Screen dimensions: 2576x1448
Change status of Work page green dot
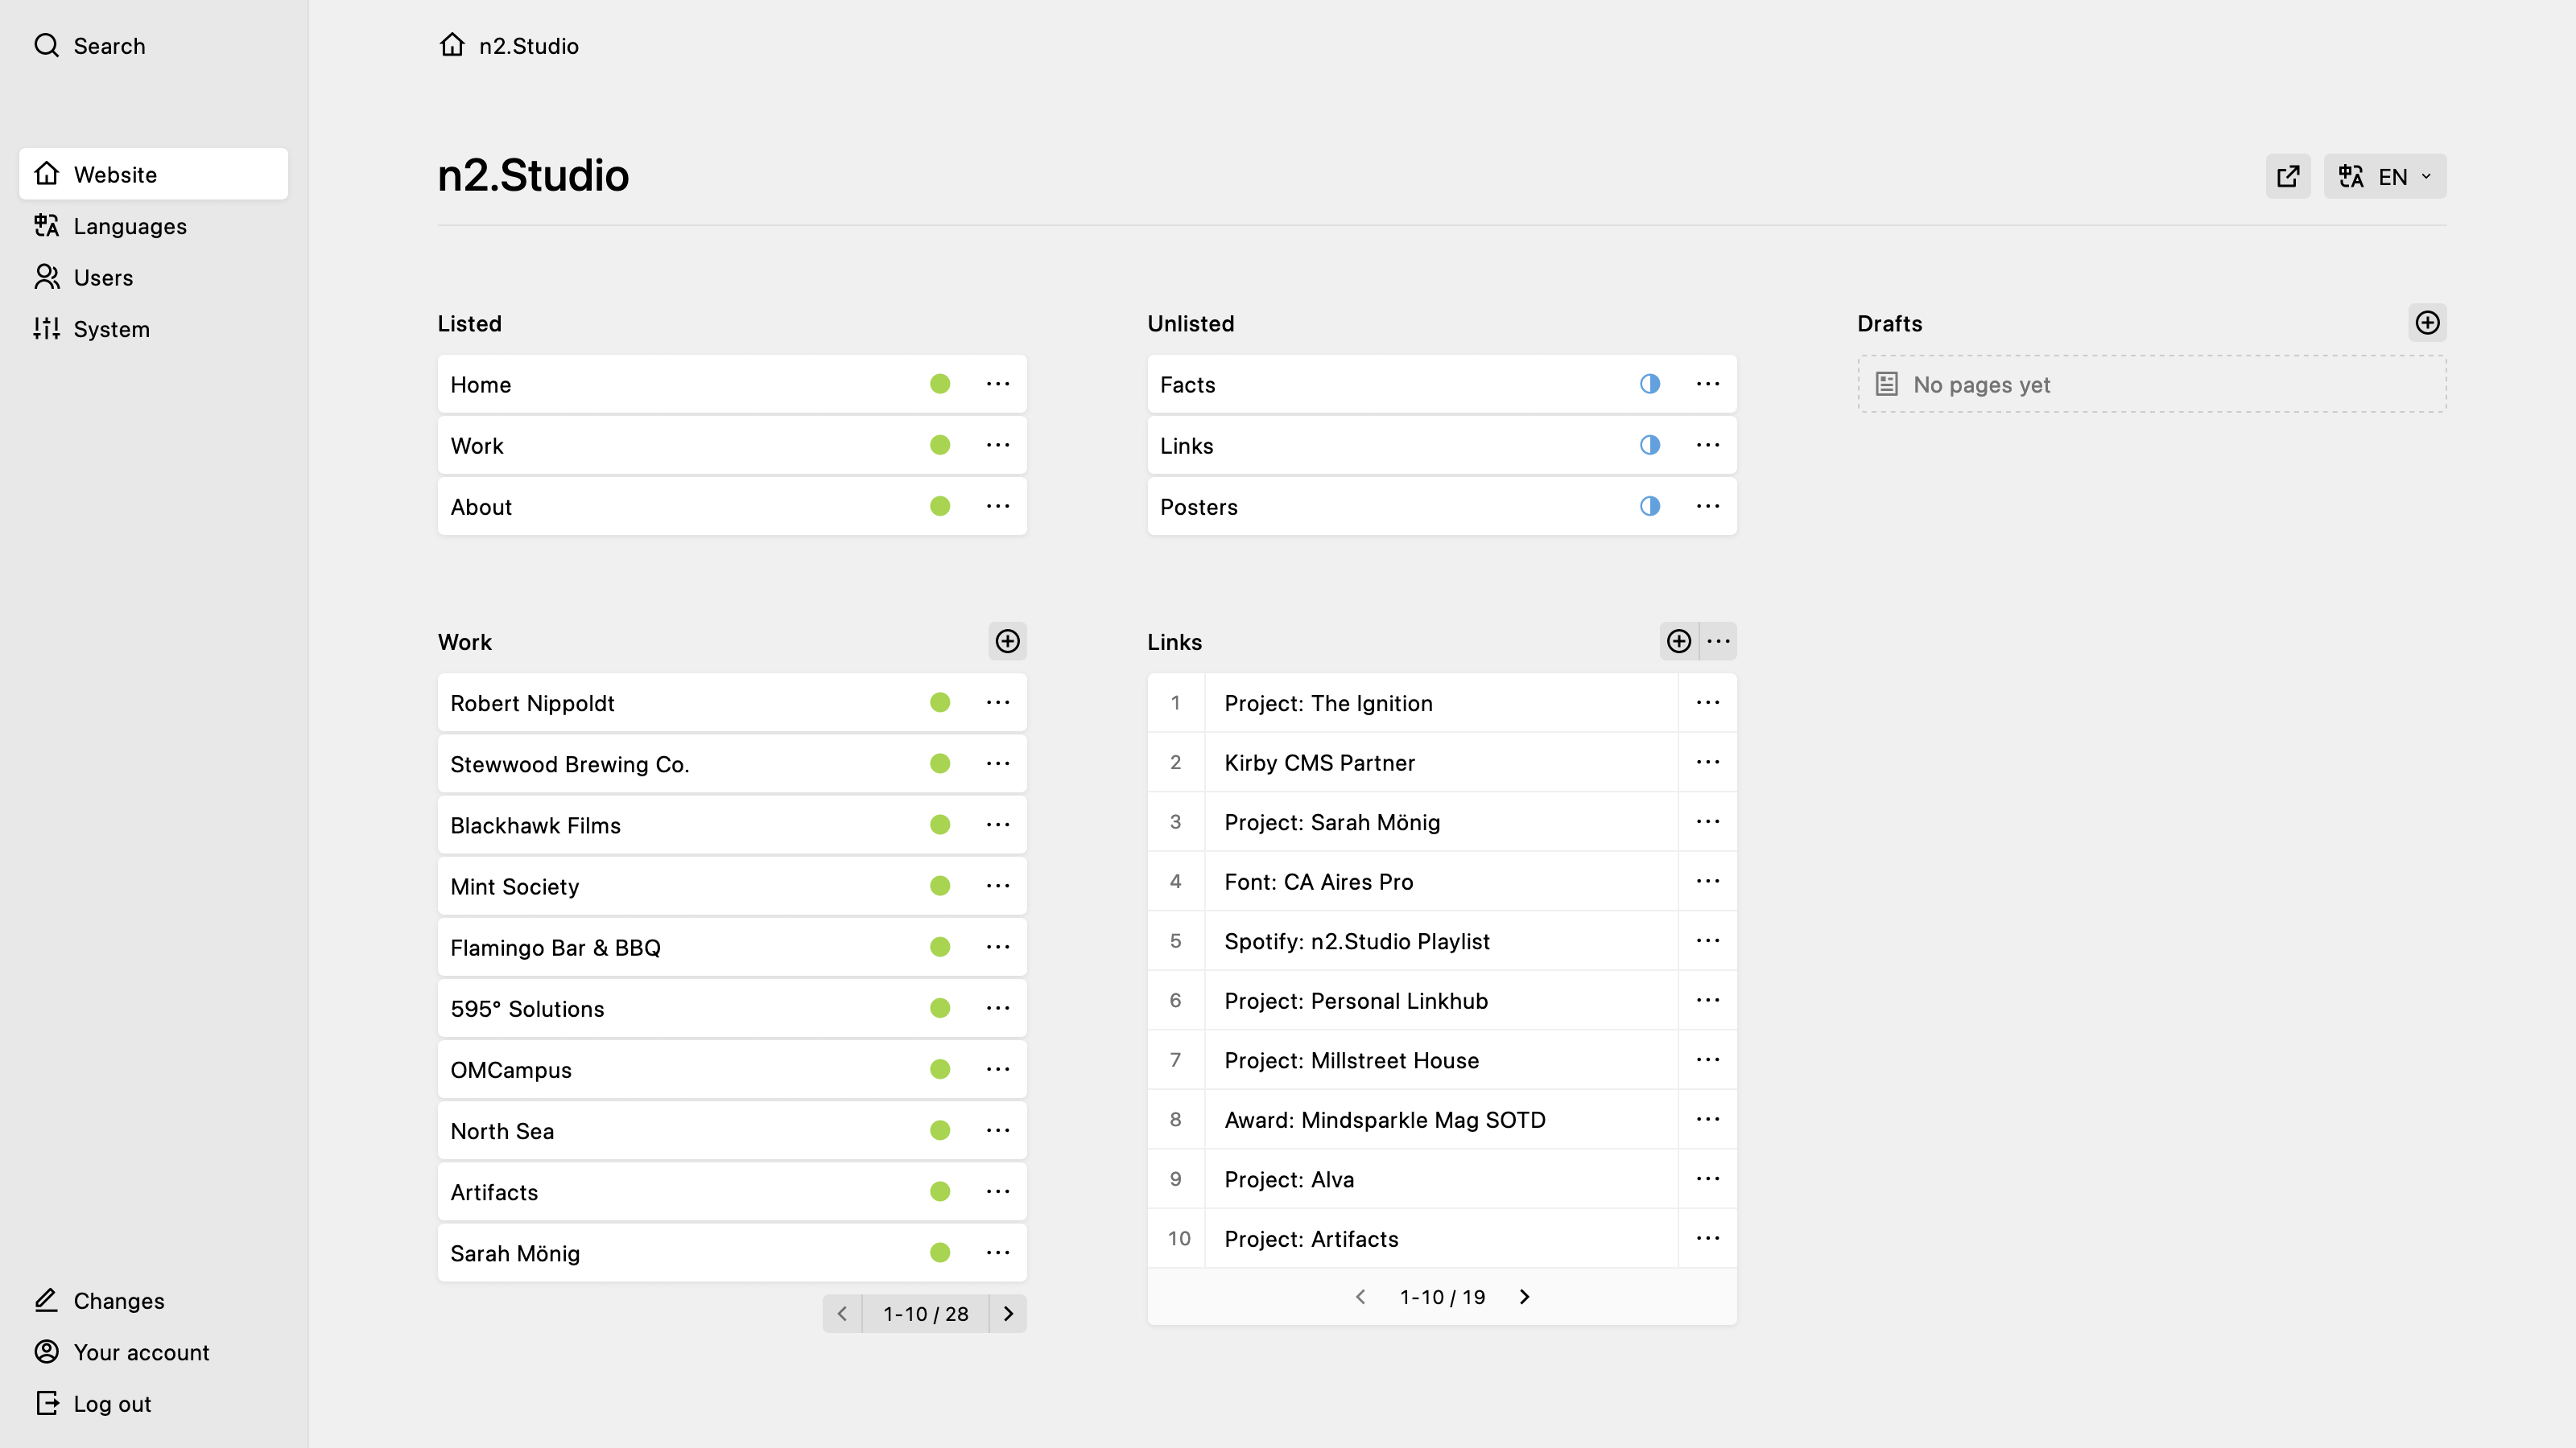pos(940,446)
